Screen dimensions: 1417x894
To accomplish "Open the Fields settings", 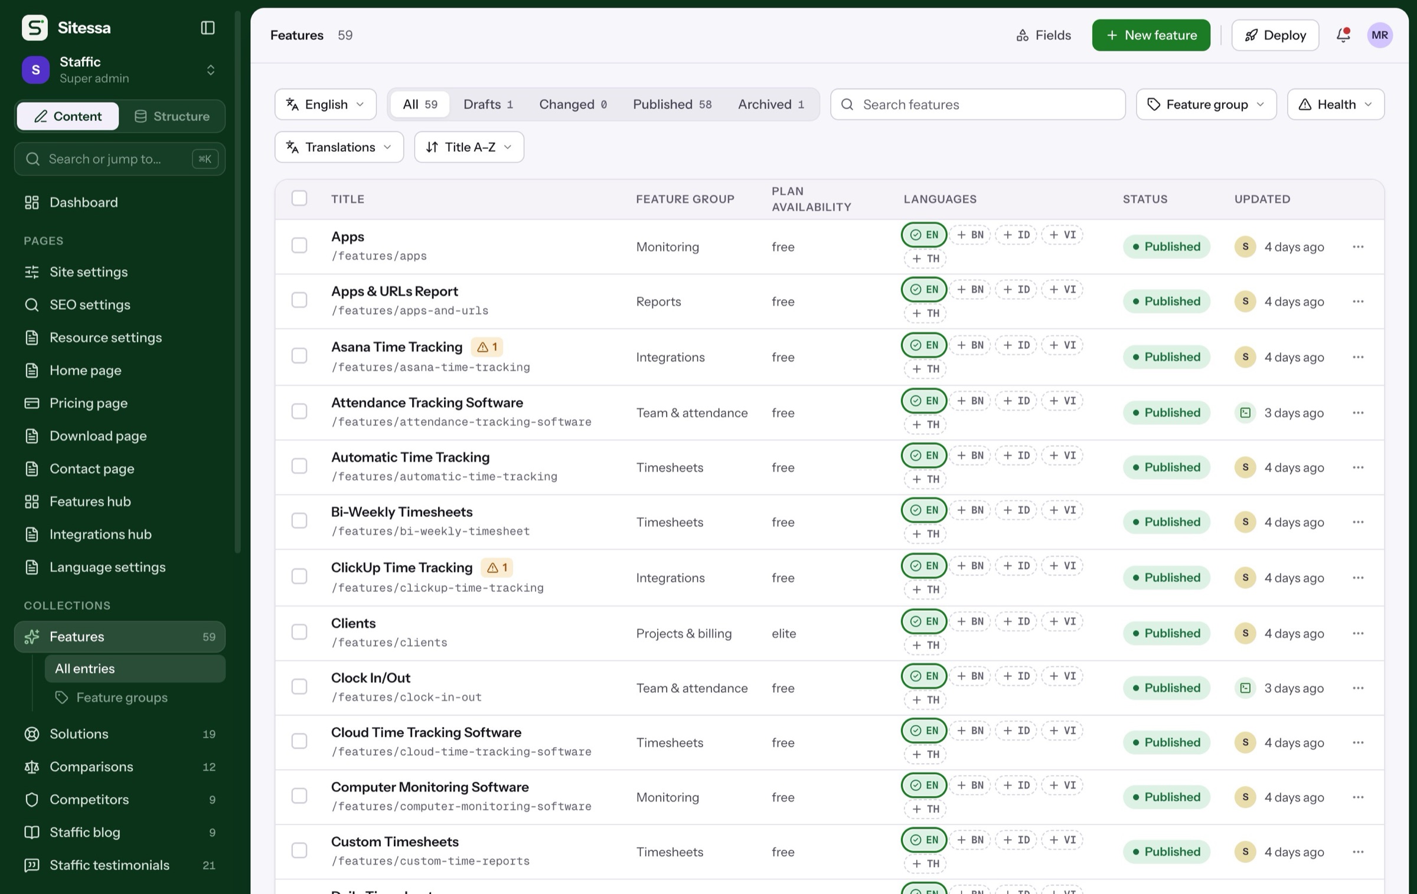I will 1043,35.
